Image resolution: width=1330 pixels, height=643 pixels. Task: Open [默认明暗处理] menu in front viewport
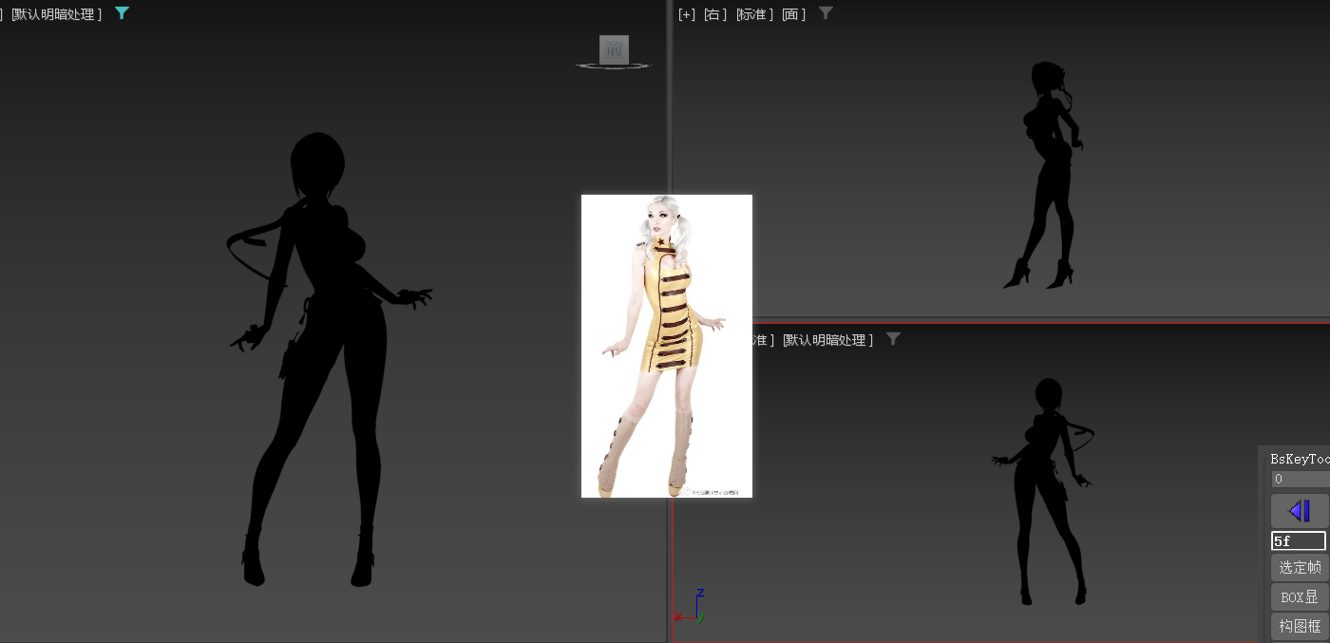pos(57,14)
